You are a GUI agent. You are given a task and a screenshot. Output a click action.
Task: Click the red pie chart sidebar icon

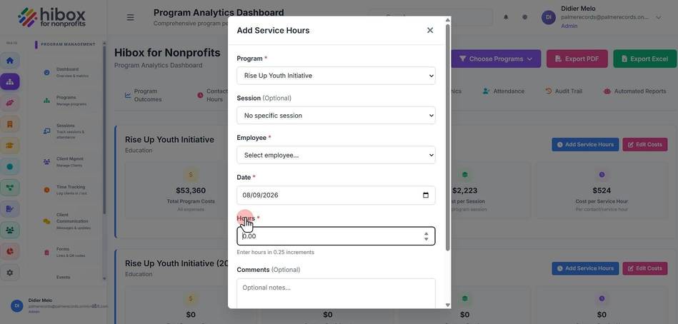point(9,251)
